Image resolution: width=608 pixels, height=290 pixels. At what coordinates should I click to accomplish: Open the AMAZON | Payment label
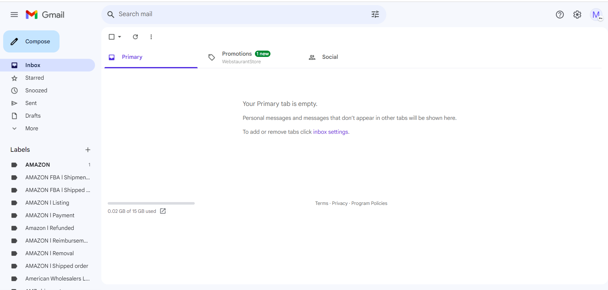pyautogui.click(x=47, y=215)
